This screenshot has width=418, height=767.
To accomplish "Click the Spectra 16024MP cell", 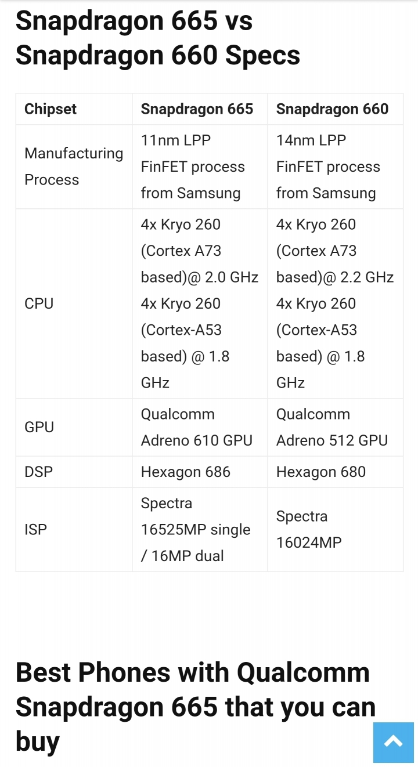I will [x=335, y=529].
